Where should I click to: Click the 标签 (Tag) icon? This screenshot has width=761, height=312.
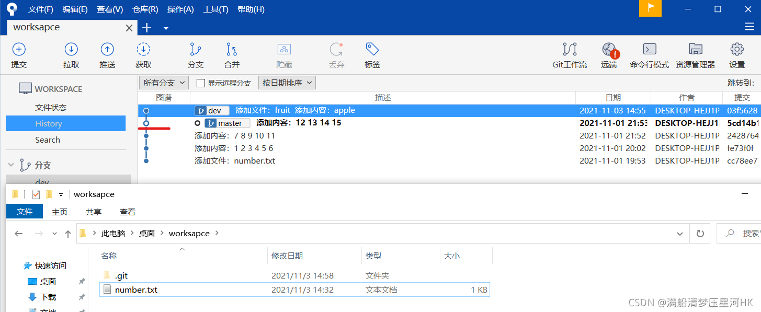point(371,55)
